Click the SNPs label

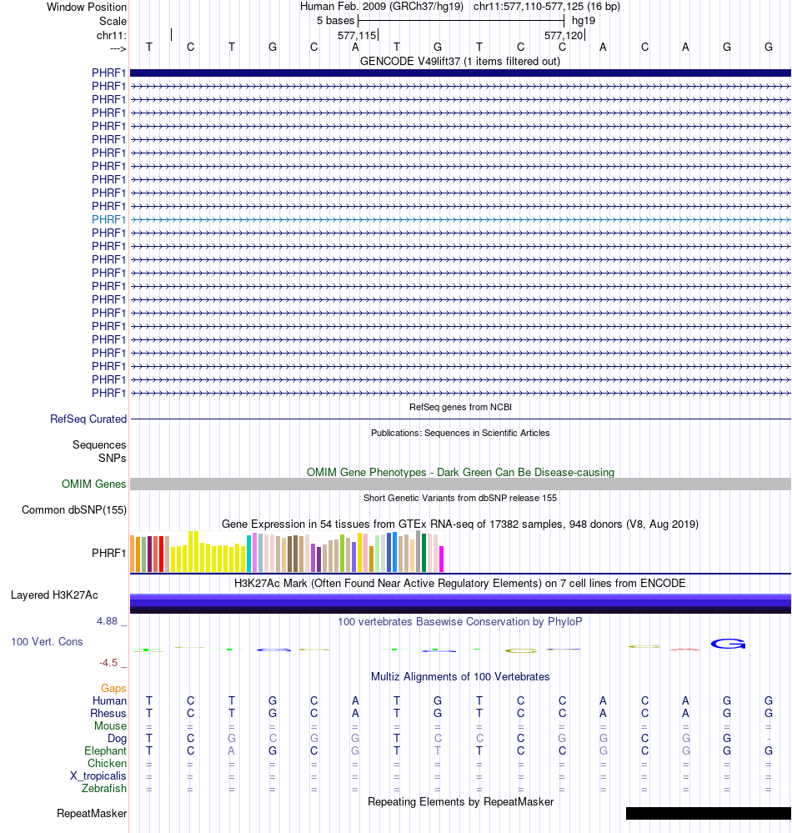click(x=112, y=458)
